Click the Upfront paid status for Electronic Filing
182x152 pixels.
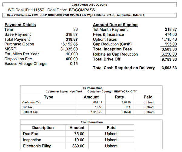[111, 146]
